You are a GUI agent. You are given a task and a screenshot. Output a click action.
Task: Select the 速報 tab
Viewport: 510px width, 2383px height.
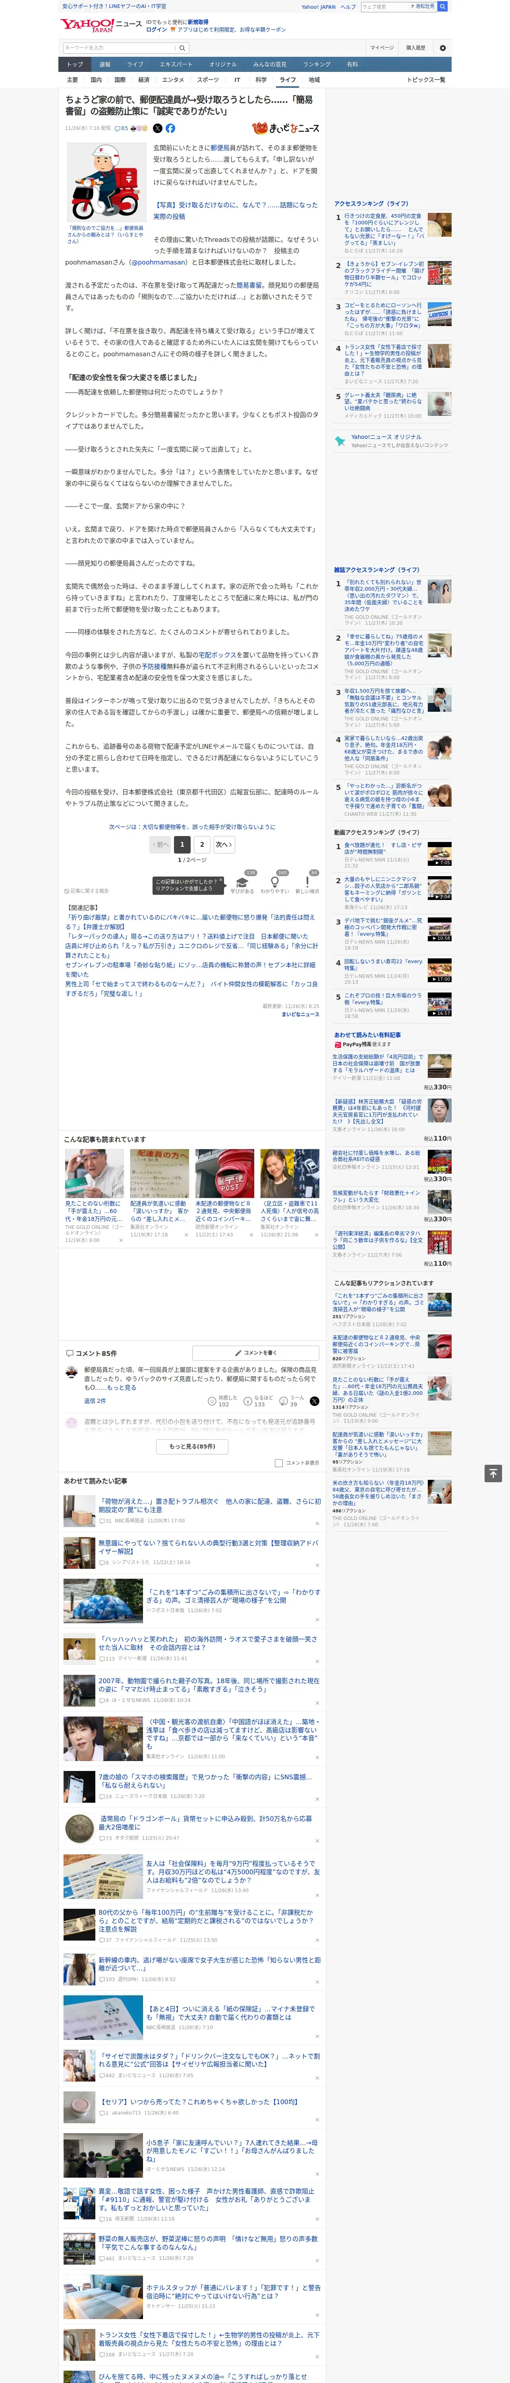pyautogui.click(x=104, y=65)
